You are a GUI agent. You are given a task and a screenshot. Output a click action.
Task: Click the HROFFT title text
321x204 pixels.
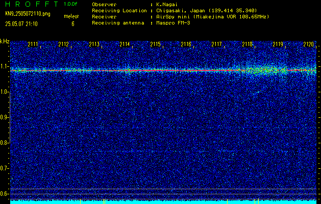[31, 4]
